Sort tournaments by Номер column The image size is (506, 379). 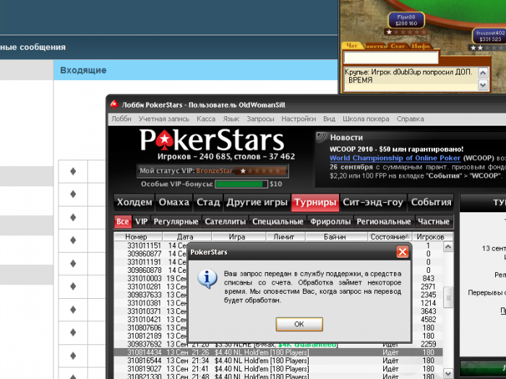[x=138, y=237]
